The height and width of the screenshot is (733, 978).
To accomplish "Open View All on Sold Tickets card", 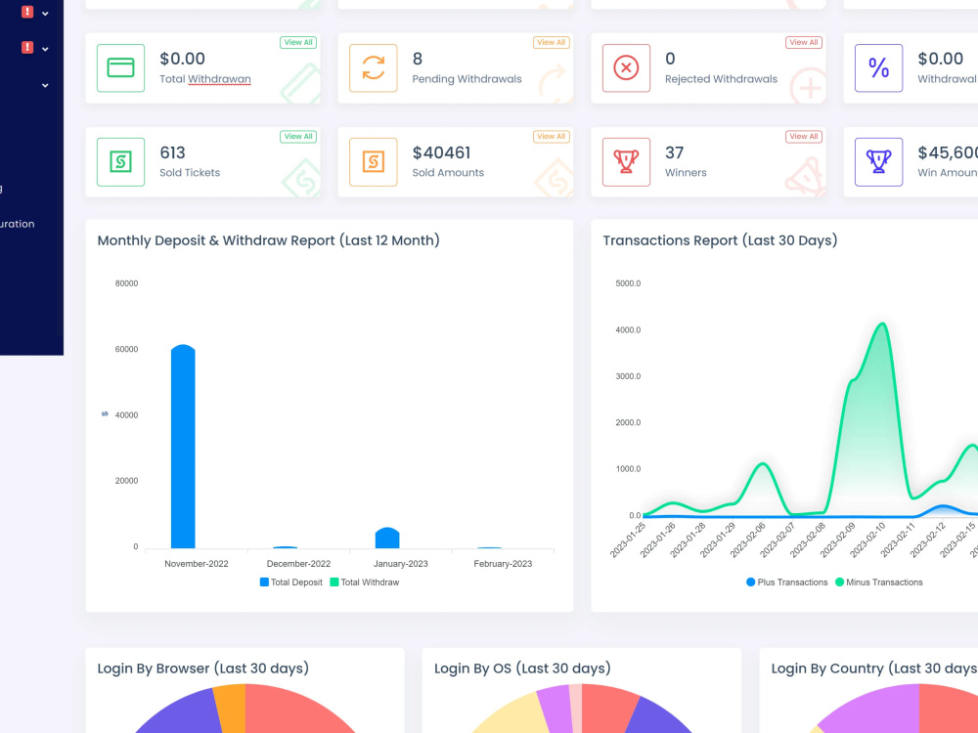I will click(298, 137).
